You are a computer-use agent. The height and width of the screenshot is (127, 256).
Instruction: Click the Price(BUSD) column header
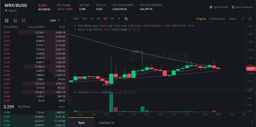10,27
